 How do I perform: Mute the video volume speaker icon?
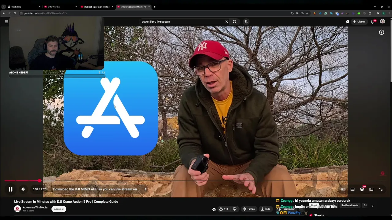[x=23, y=189]
